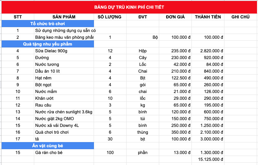Click the blue Tổ chức trò chơi section row

47,24
